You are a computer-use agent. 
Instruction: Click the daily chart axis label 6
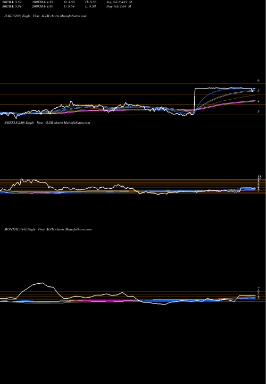(258, 81)
